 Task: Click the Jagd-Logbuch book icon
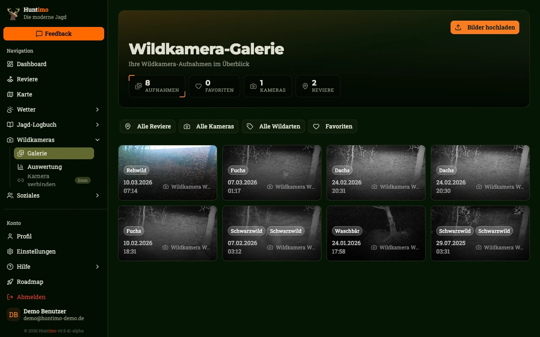point(9,125)
